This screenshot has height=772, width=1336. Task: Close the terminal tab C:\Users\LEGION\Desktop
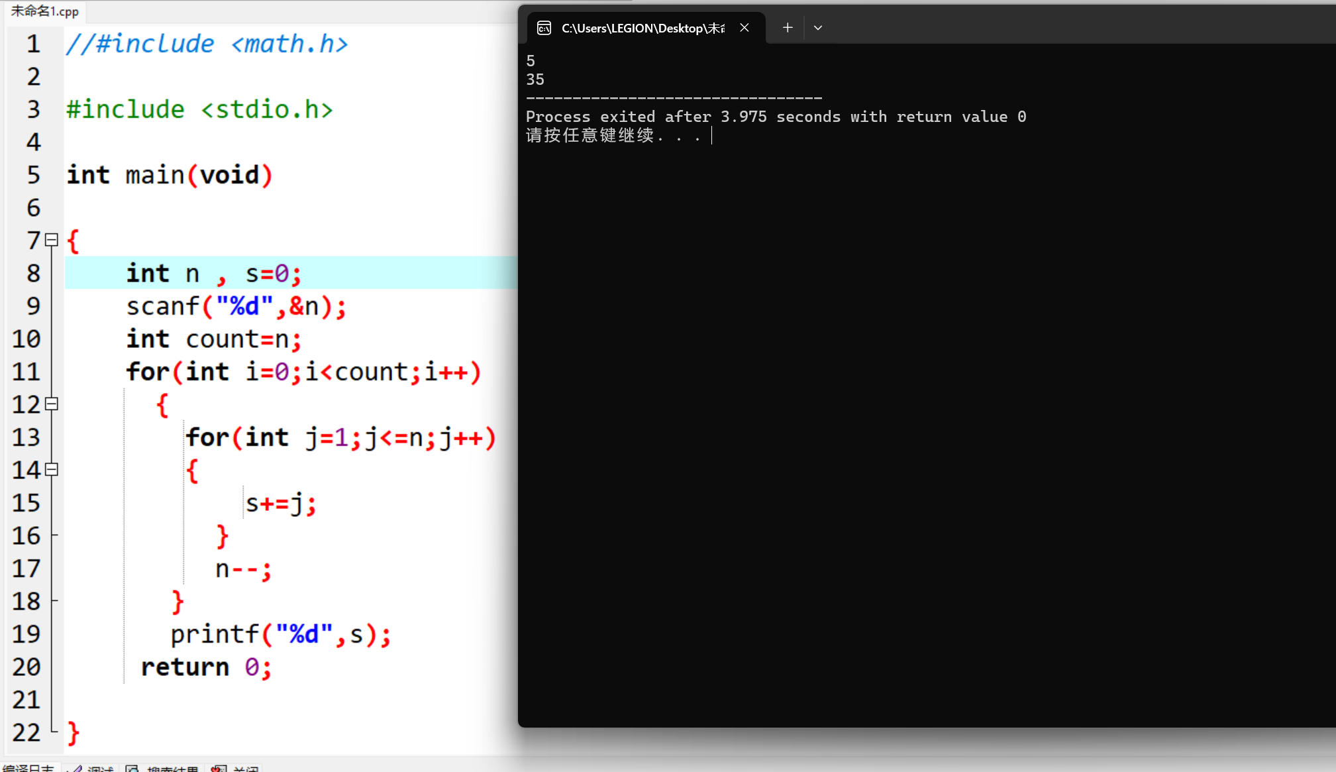click(745, 28)
